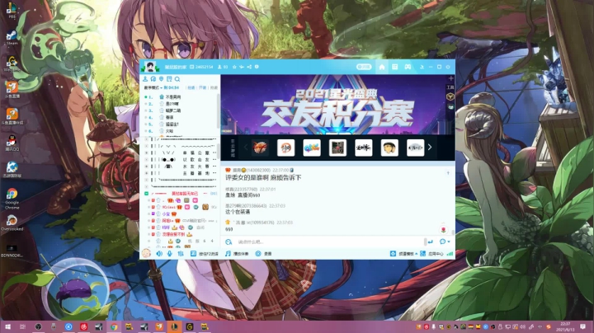The image size is (594, 333).
Task: Toggle the microphone on or off
Action: tap(169, 254)
